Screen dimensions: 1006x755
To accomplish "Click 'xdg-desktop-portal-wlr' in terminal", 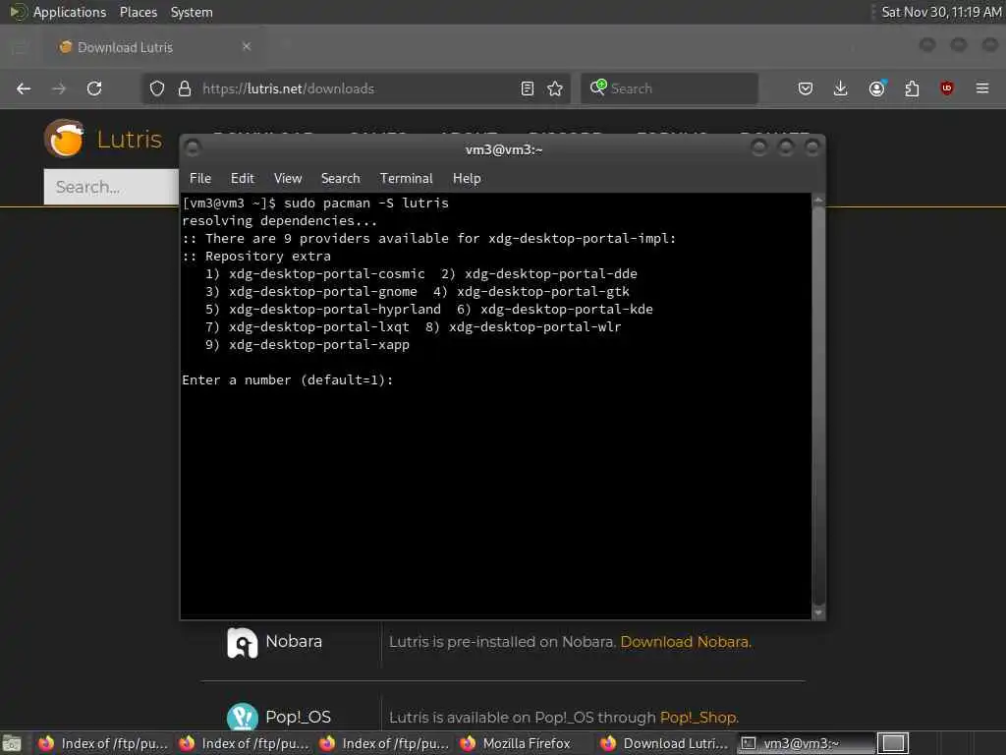I will [535, 326].
